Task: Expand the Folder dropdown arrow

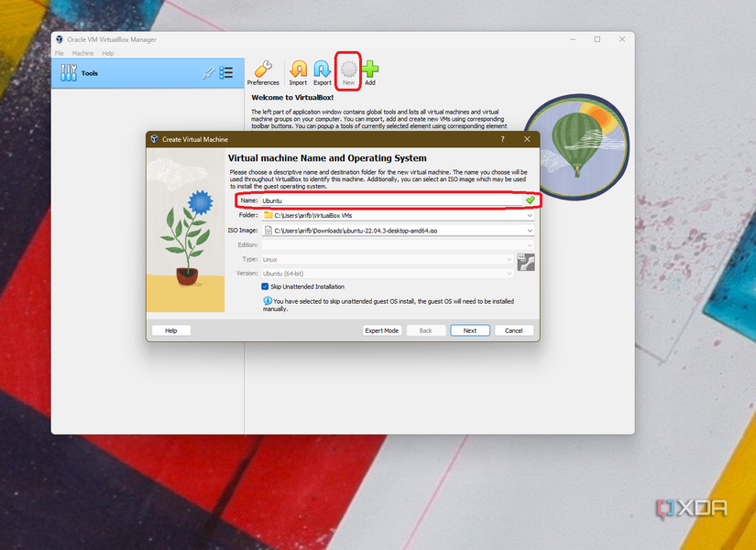Action: [530, 216]
